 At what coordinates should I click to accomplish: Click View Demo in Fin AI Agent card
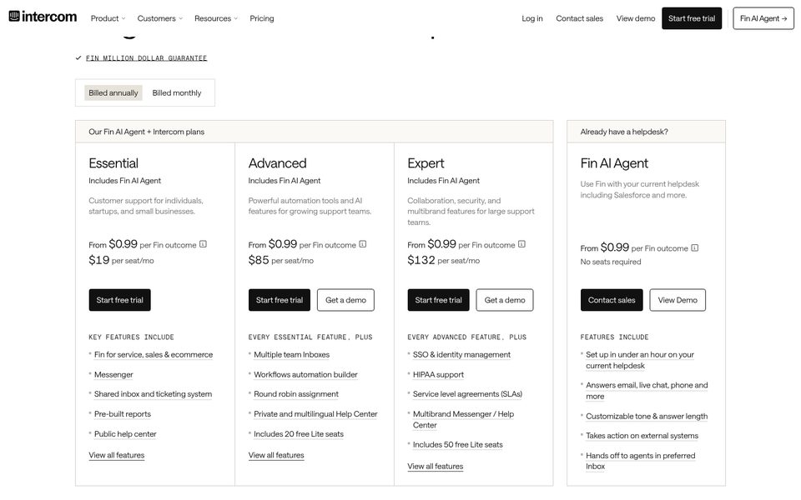pos(678,300)
